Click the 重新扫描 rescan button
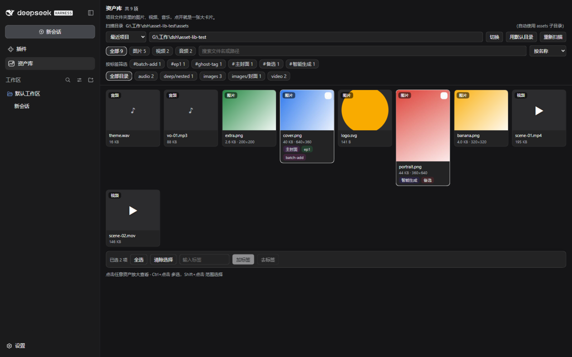This screenshot has width=572, height=357. [553, 37]
